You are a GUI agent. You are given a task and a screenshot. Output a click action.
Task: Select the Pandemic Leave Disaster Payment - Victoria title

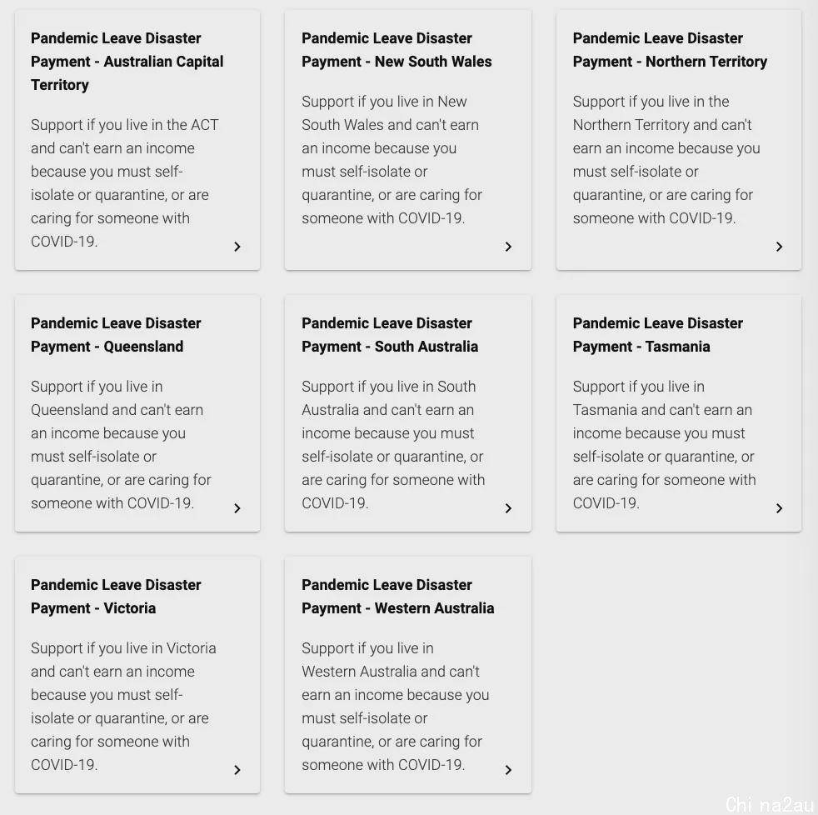point(116,597)
